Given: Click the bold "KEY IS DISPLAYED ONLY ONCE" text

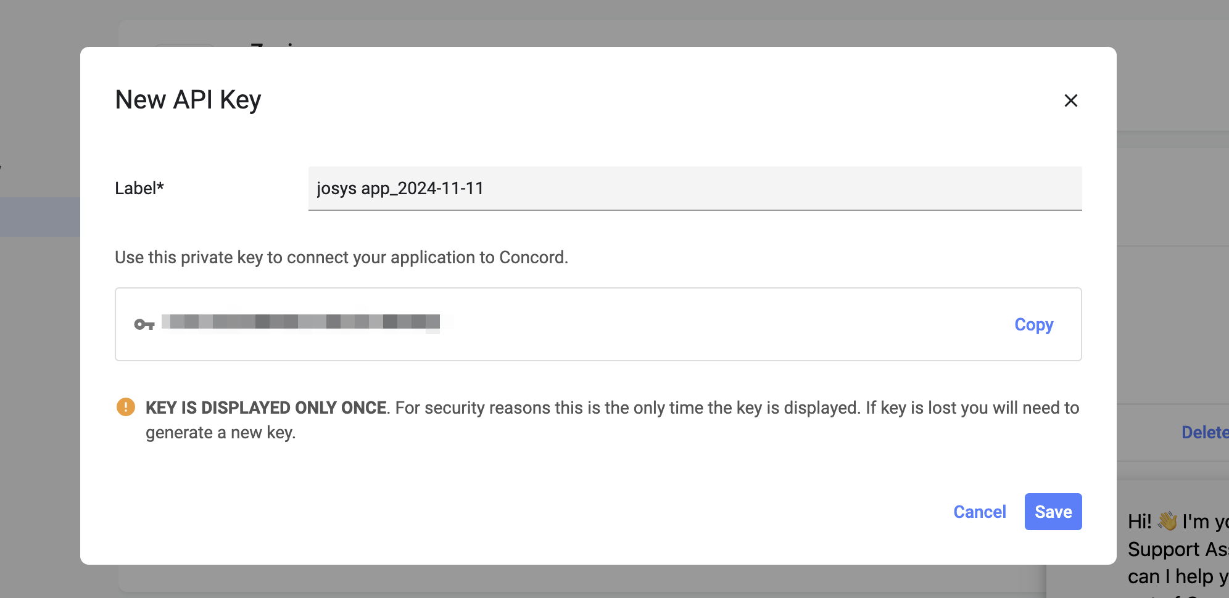Looking at the screenshot, I should [266, 408].
